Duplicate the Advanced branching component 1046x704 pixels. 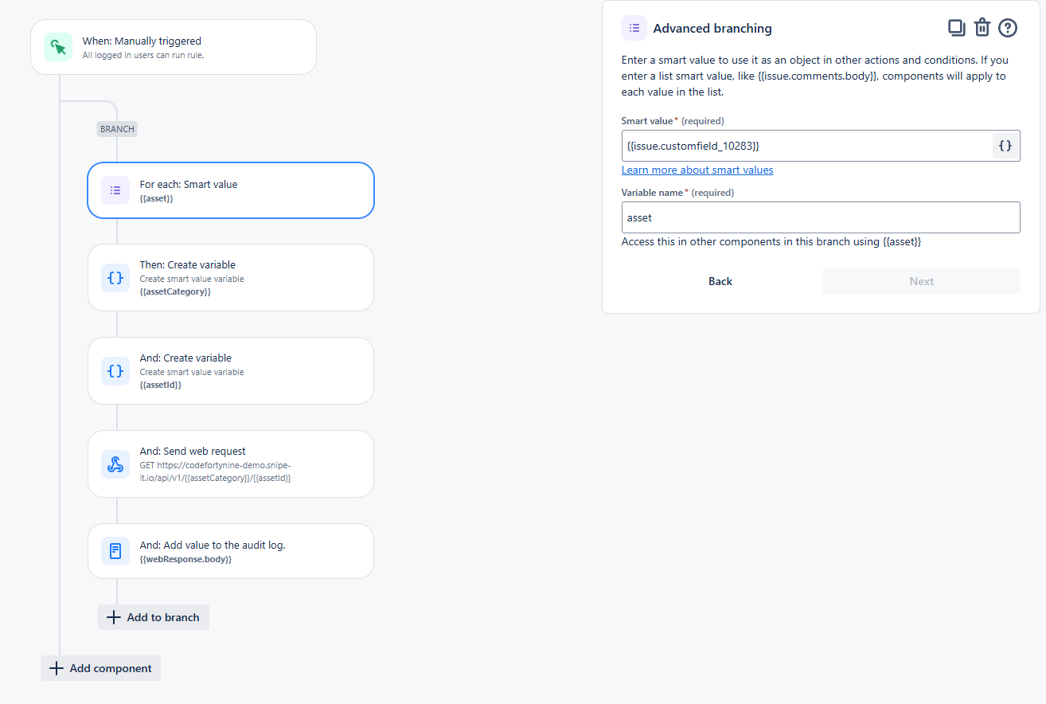coord(956,28)
